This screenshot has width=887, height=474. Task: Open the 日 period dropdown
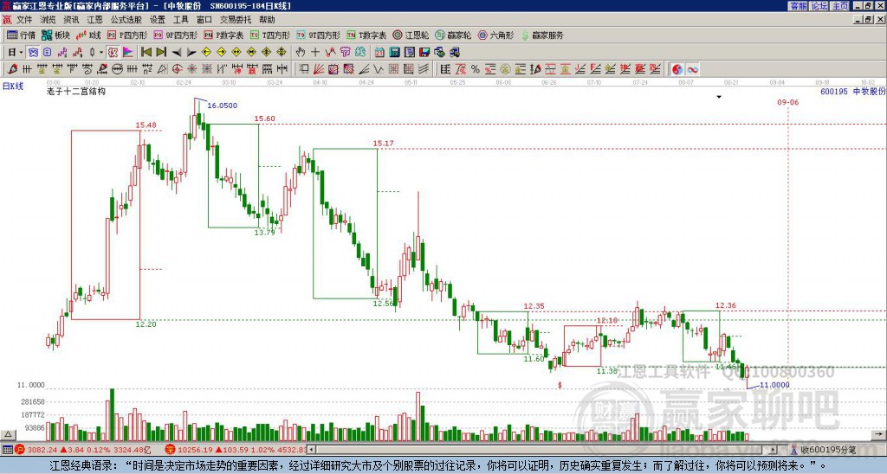click(x=16, y=53)
